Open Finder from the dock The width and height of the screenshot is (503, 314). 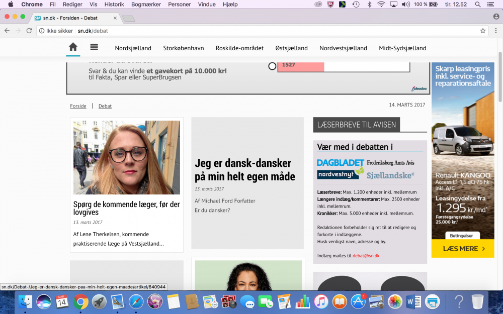tap(26, 301)
